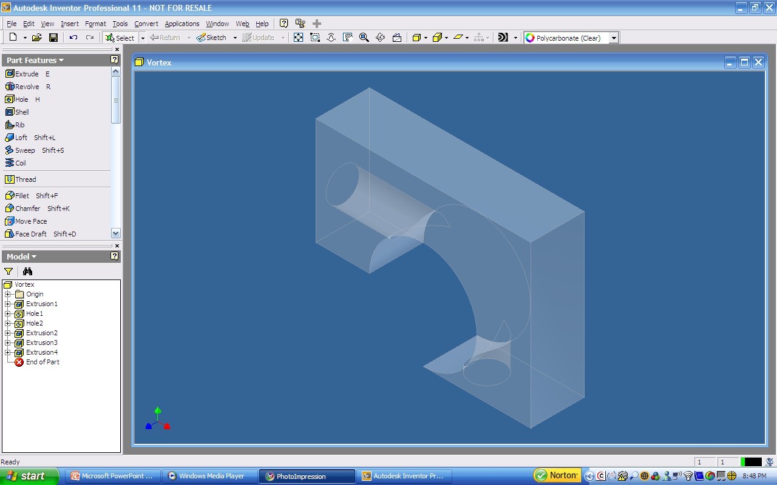Select the Chamfer tool
The image size is (777, 485).
[27, 209]
